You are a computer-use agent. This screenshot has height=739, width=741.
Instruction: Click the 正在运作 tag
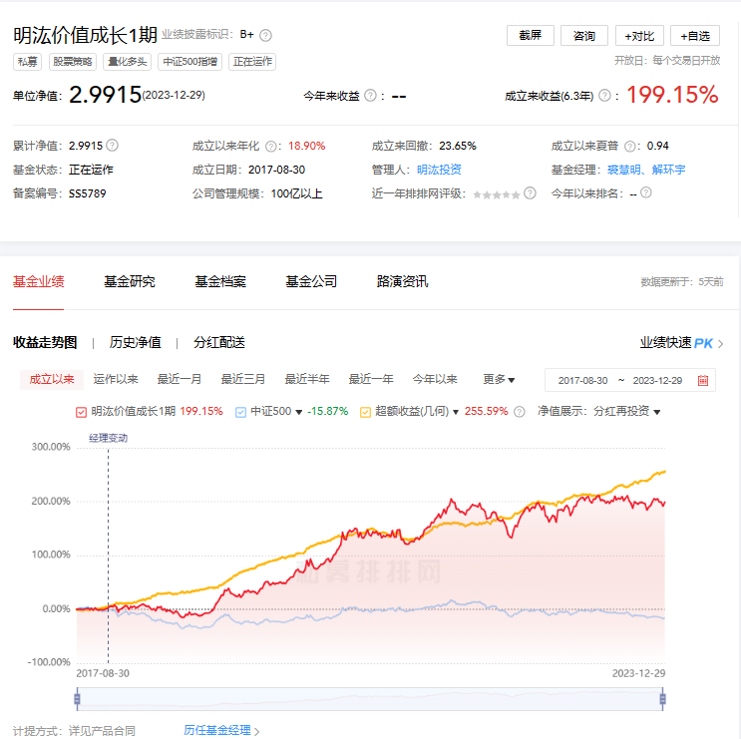(x=252, y=62)
